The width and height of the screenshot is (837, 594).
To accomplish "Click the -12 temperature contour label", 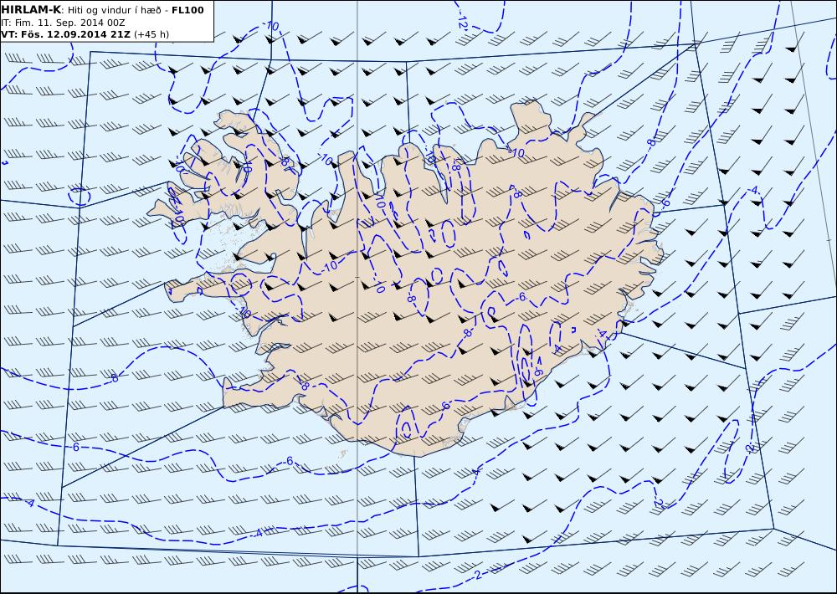I will [464, 22].
